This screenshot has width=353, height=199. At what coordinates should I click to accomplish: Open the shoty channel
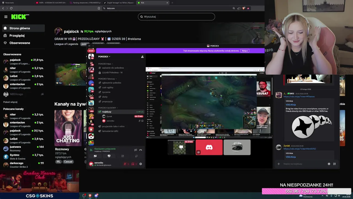coord(120,97)
